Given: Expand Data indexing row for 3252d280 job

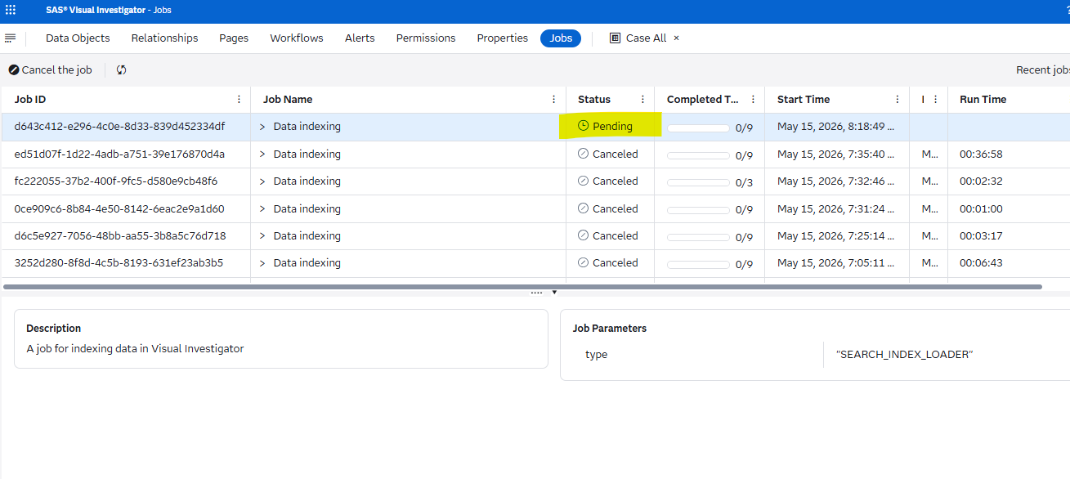Looking at the screenshot, I should tap(262, 263).
